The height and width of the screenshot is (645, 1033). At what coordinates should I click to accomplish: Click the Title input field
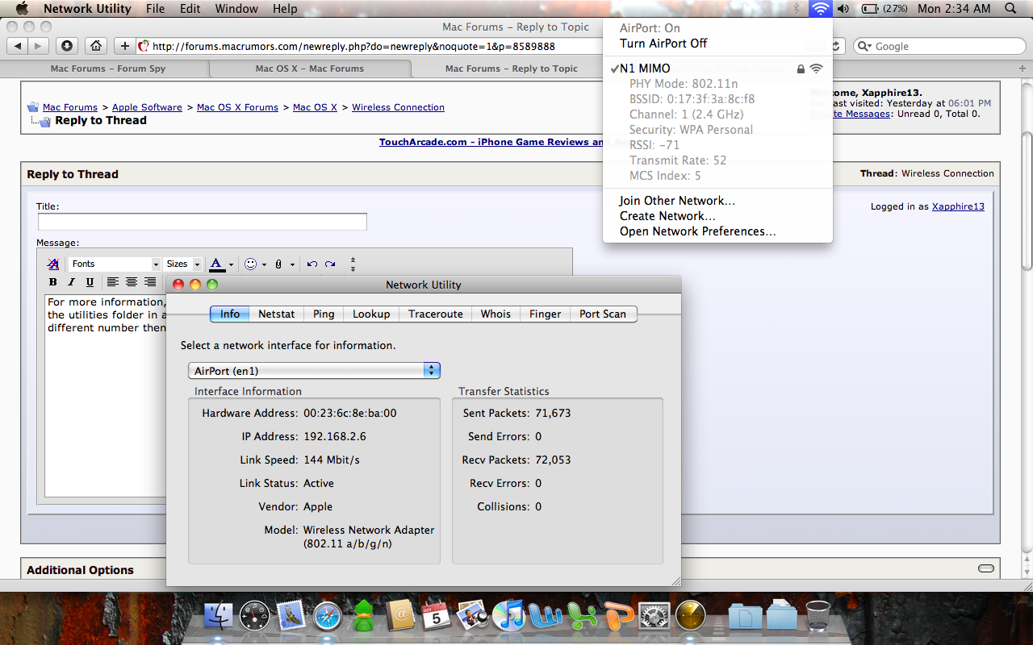[202, 222]
